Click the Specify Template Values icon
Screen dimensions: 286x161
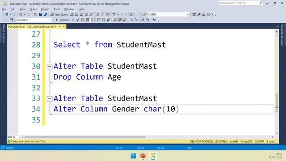click(x=154, y=20)
